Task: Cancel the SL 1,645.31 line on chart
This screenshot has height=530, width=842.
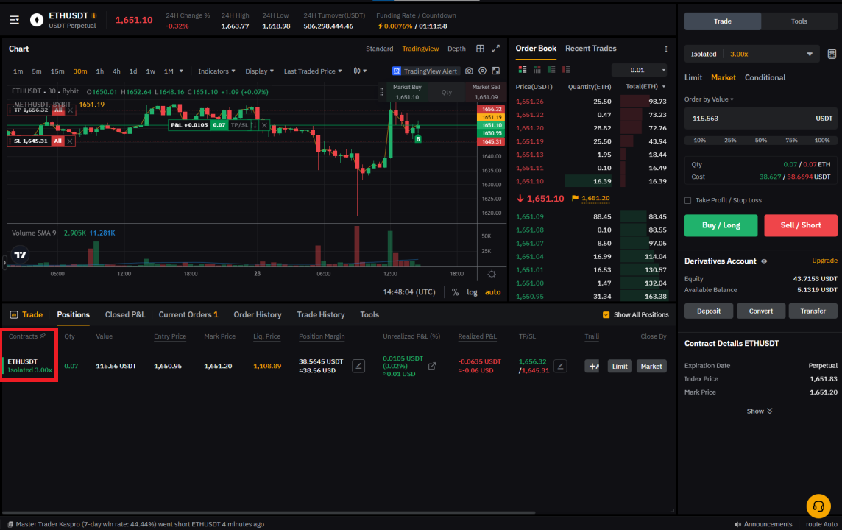Action: click(x=70, y=141)
